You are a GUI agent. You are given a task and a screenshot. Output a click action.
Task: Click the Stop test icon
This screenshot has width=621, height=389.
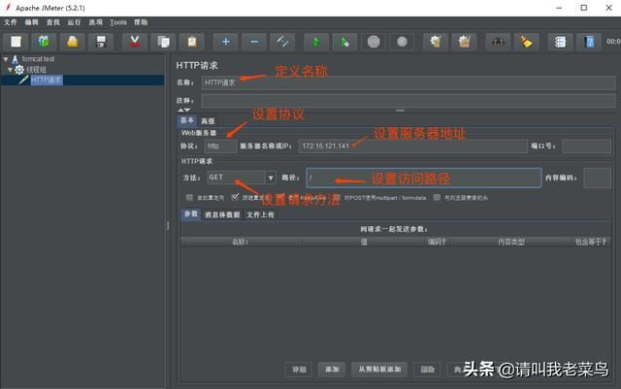[x=374, y=42]
